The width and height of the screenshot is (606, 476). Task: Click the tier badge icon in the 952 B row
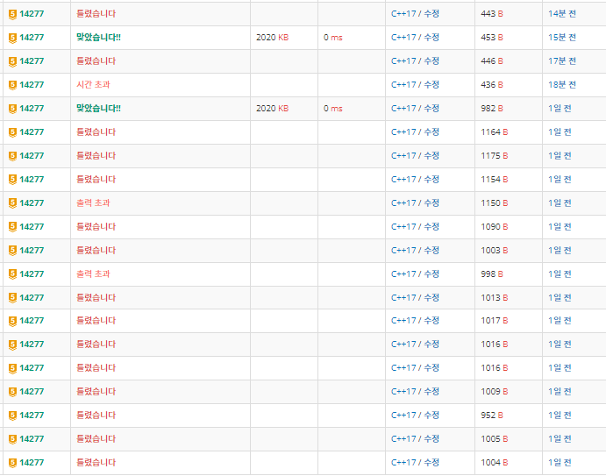(12, 416)
